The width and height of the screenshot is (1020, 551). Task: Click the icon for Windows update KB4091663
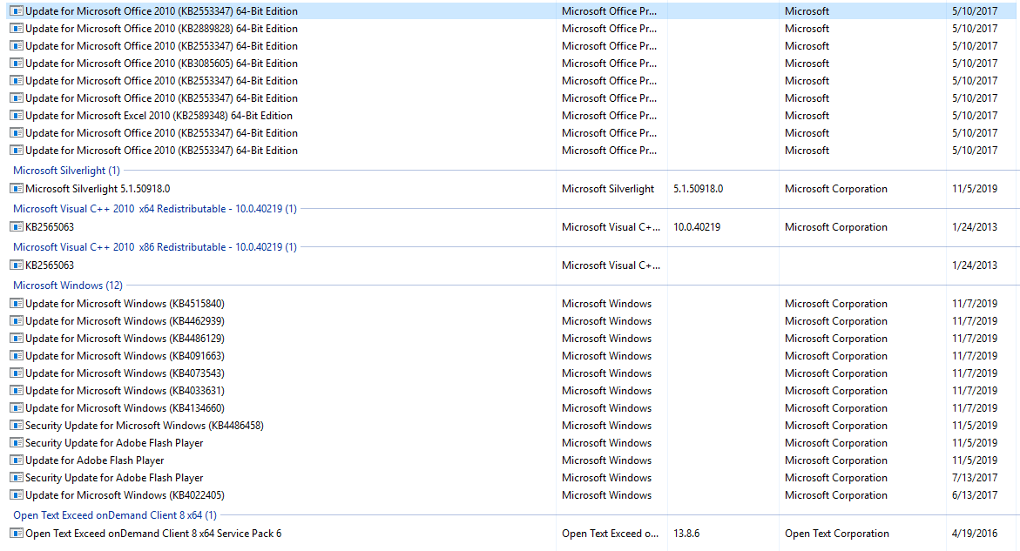pos(17,356)
